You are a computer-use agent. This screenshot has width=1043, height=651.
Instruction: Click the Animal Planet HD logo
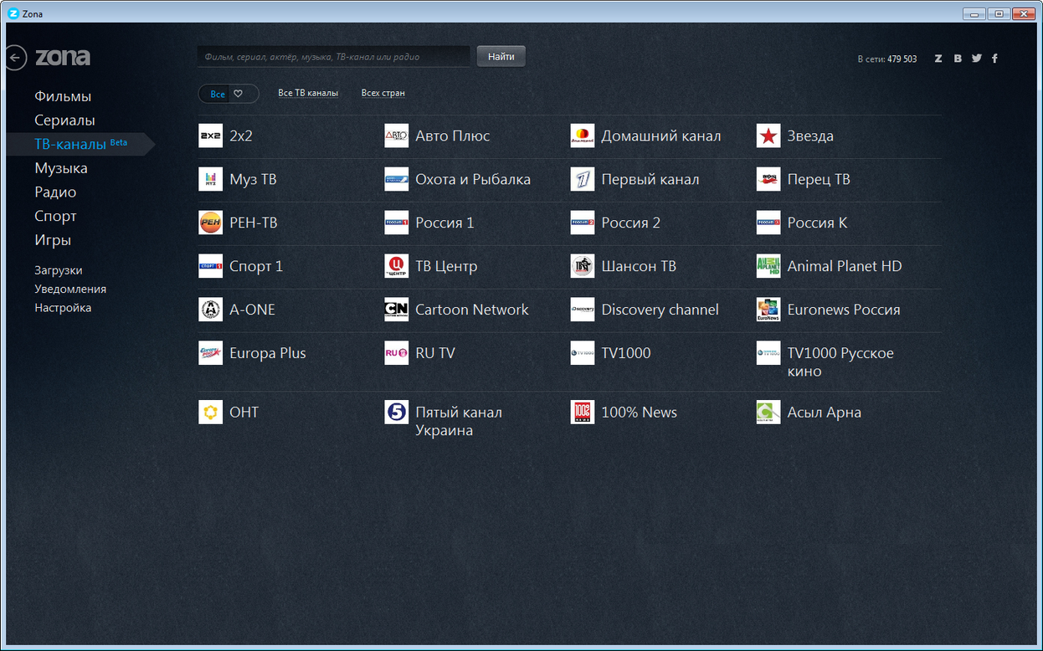768,266
